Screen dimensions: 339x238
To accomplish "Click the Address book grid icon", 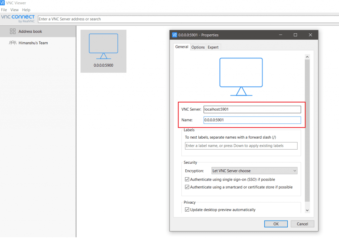I will coord(13,31).
